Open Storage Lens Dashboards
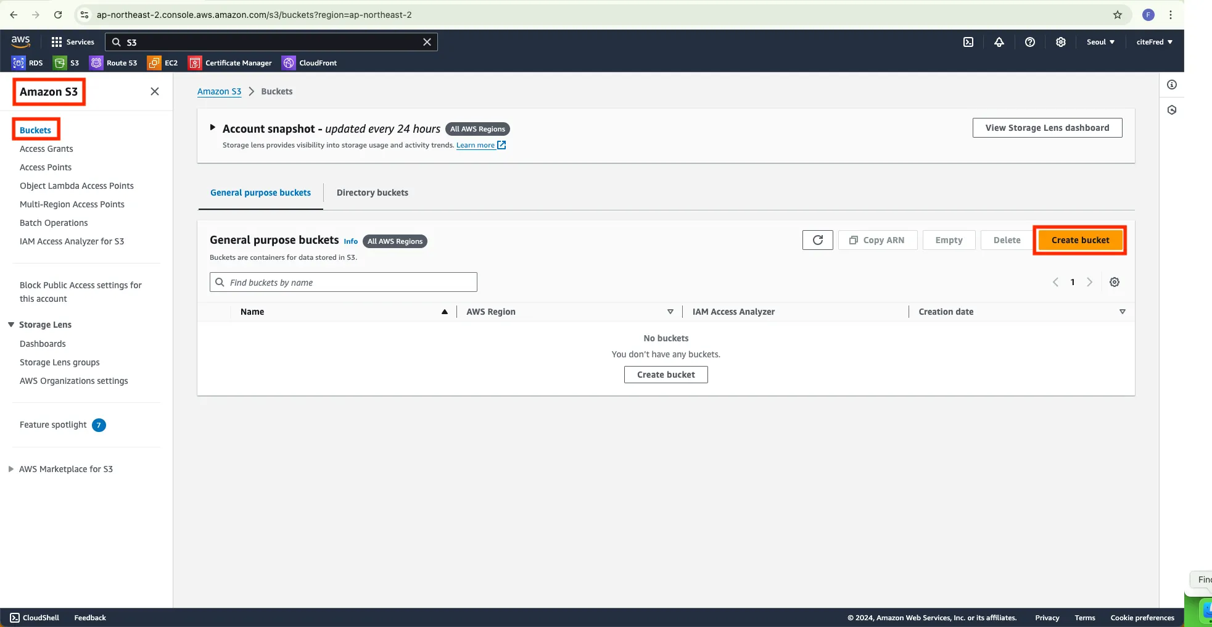 [43, 344]
